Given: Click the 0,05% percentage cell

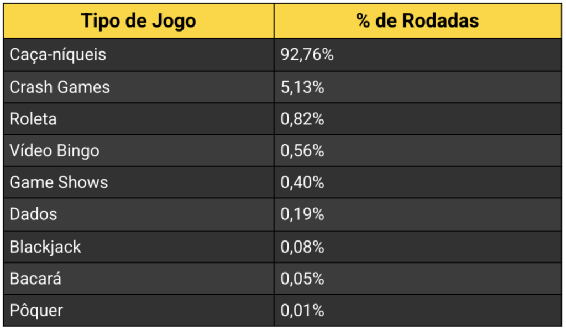Looking at the screenshot, I should click(302, 279).
